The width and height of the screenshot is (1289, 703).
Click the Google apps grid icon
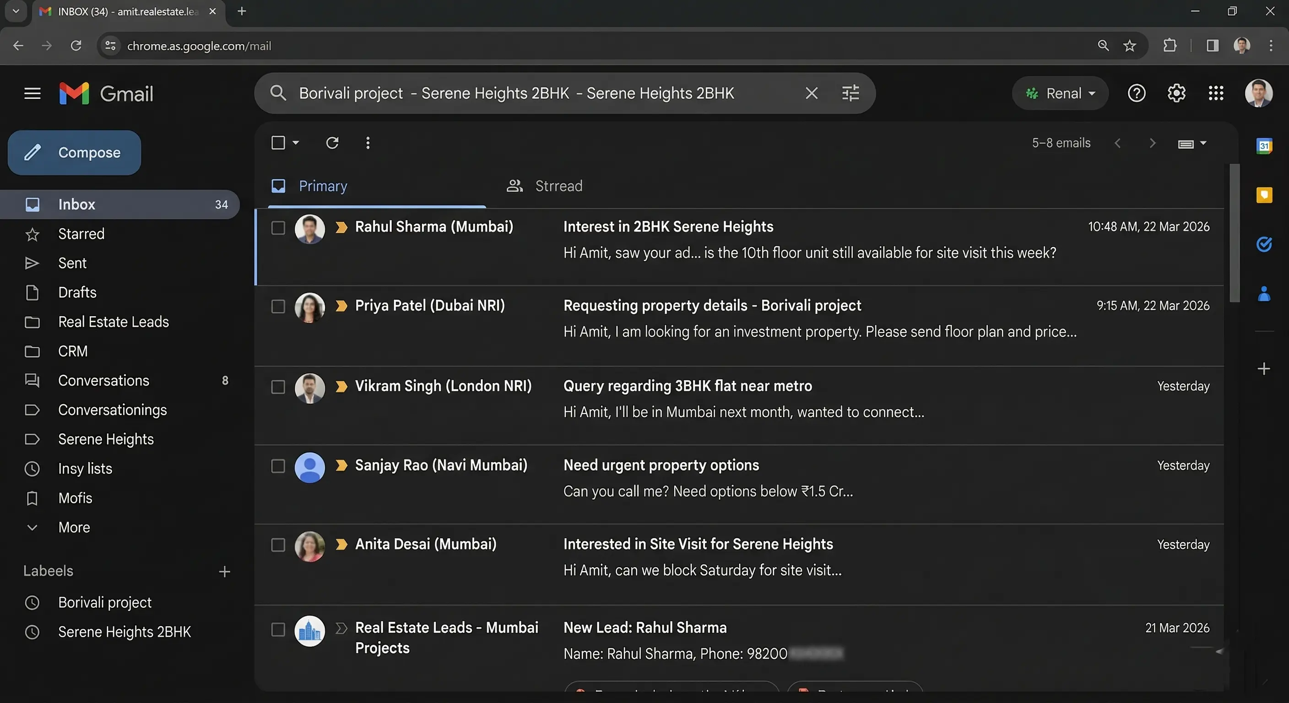tap(1215, 93)
